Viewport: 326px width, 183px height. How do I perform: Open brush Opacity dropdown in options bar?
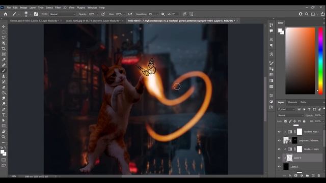tap(97, 14)
